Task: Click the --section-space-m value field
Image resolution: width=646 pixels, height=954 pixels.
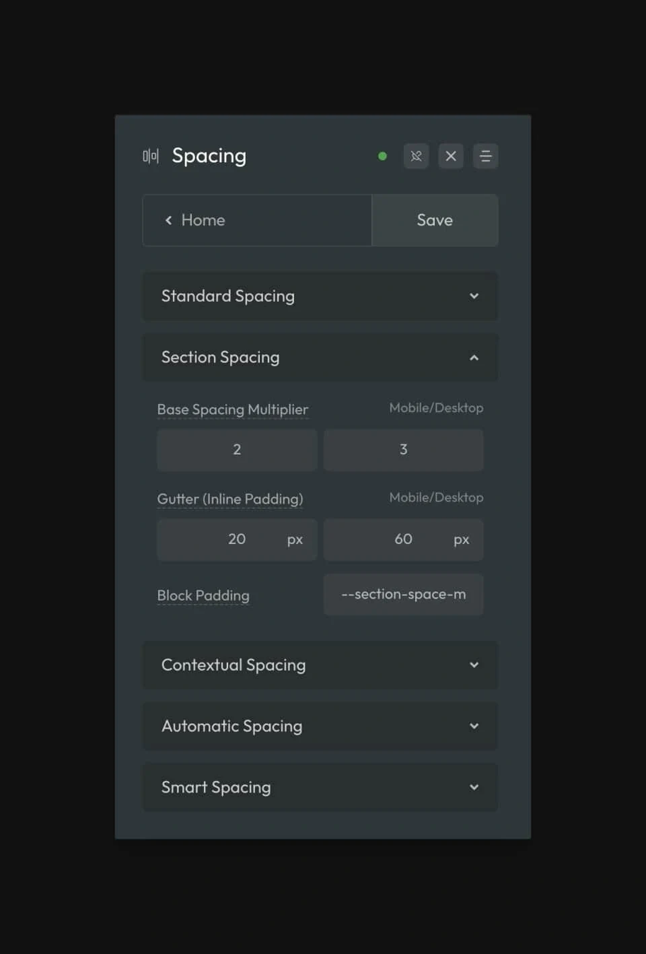Action: point(403,594)
